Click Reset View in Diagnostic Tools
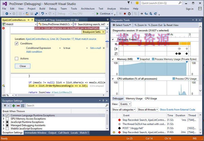Image resolution: width=204 pixels, height=141 pixels. (171, 25)
